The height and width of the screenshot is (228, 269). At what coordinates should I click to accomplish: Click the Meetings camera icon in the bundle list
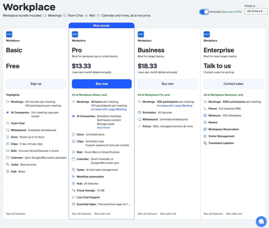coord(45,15)
